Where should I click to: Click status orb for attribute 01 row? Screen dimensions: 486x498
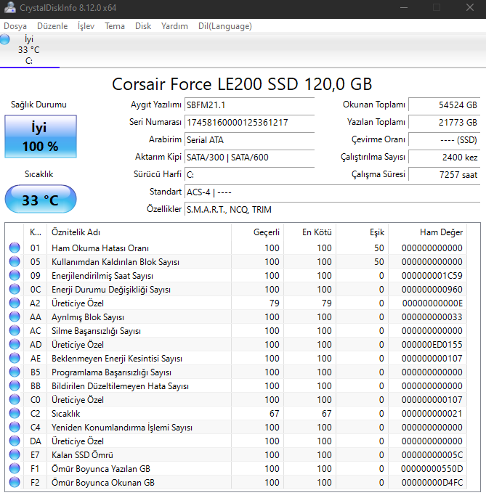tap(15, 248)
